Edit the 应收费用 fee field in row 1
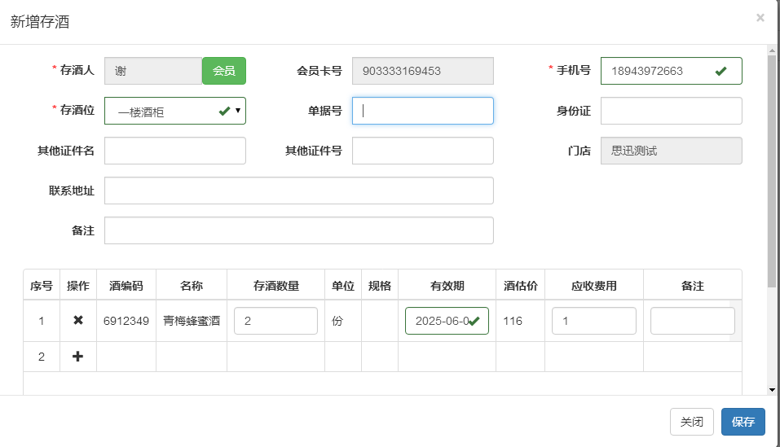 tap(593, 321)
